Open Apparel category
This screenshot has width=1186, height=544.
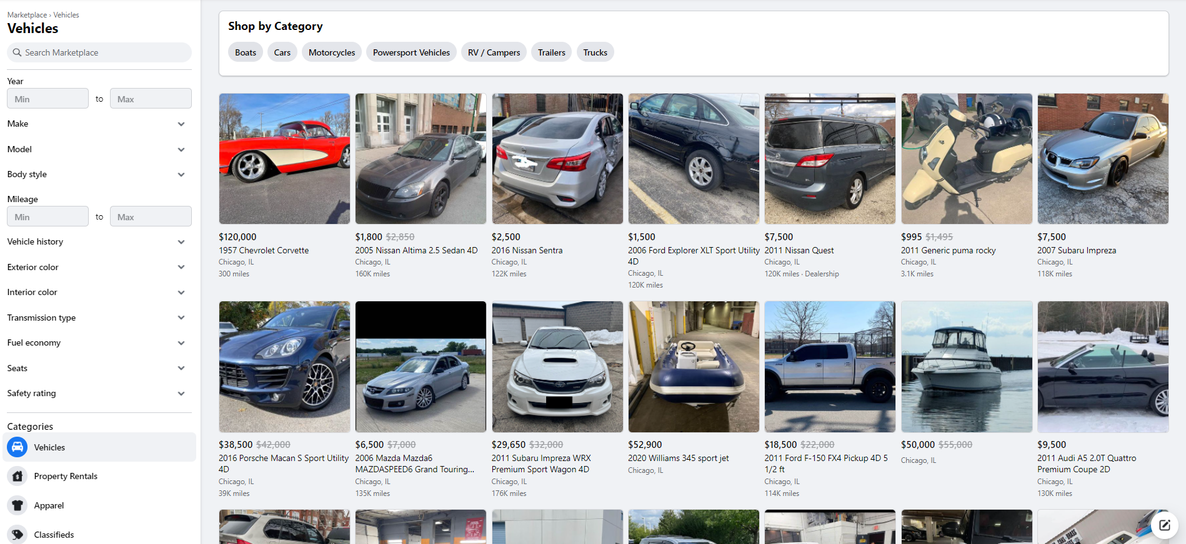(99, 505)
